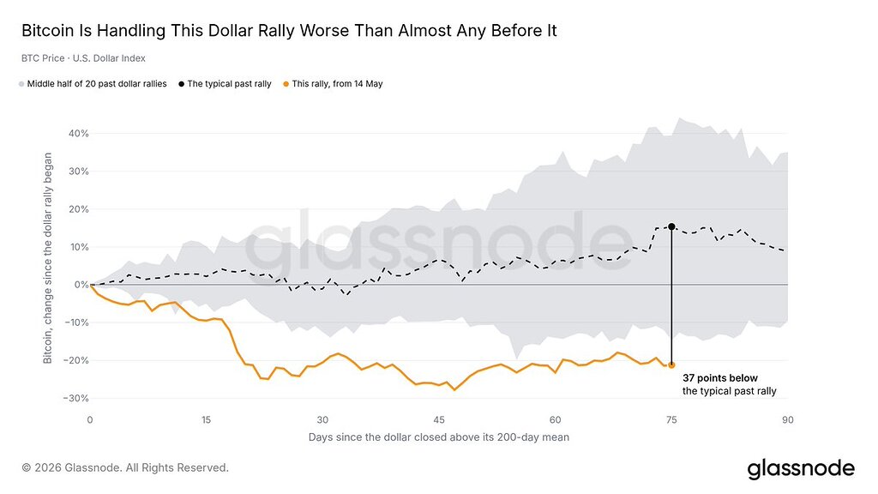Toggle 'Middle half of 20 past dollar rallies' legend
The image size is (878, 494).
pos(93,84)
